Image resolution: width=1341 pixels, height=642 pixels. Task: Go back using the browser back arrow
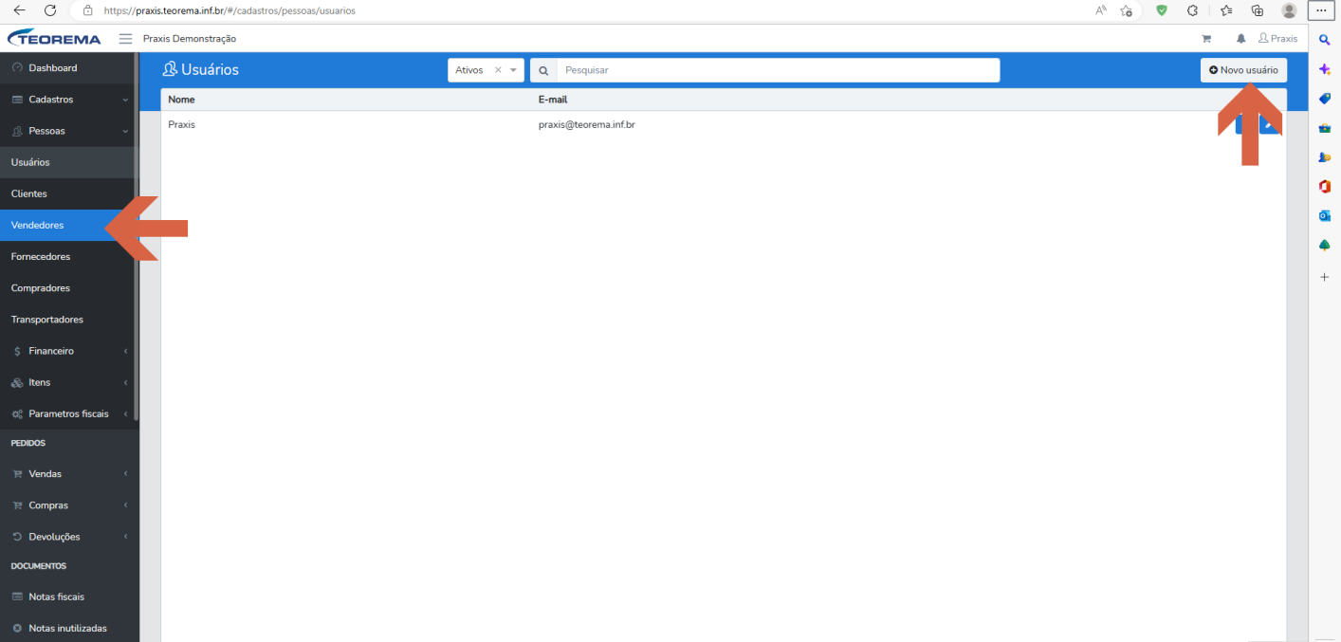19,10
